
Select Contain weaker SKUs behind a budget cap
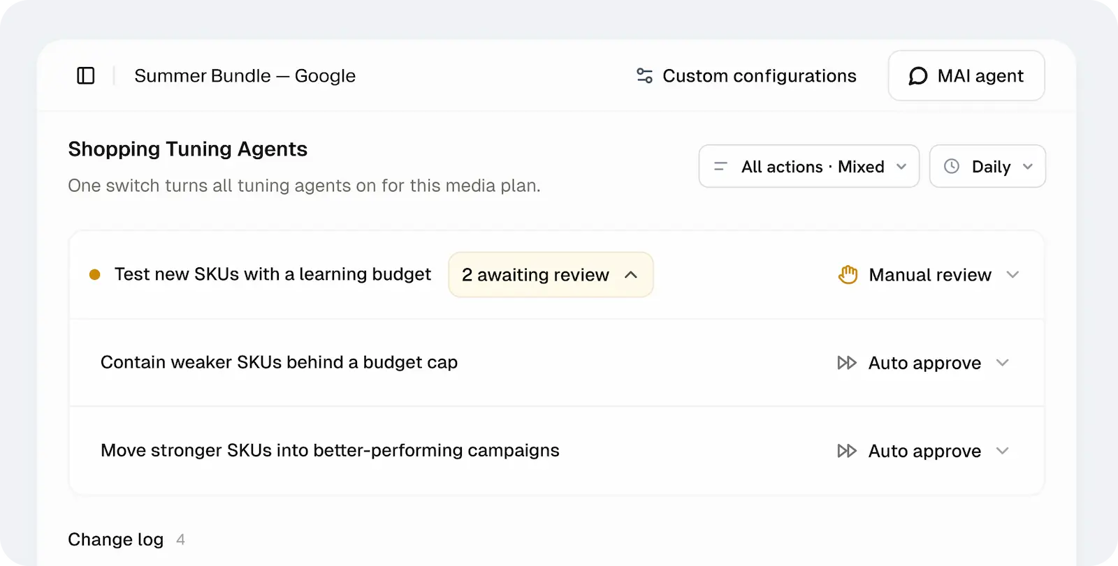point(279,362)
